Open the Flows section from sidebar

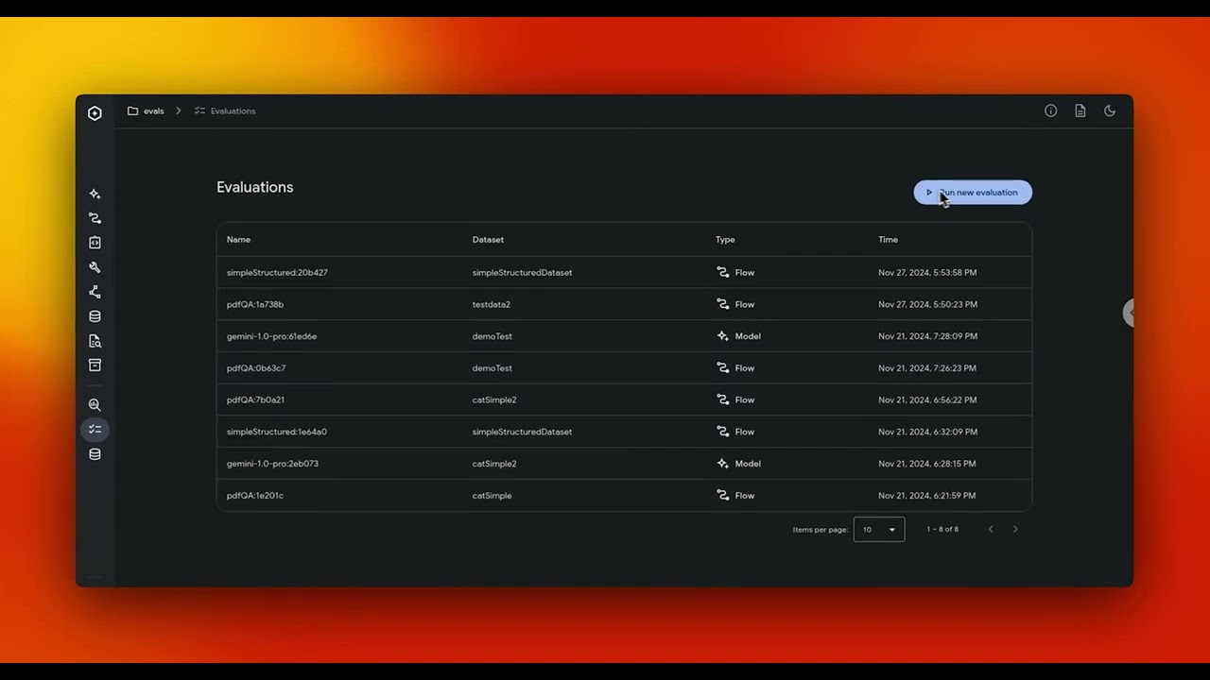pyautogui.click(x=95, y=218)
